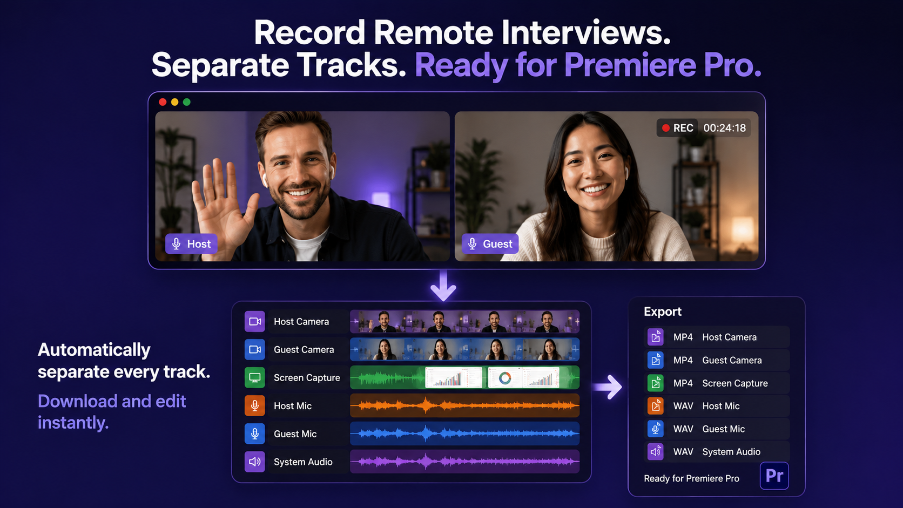Click the 00:24:18 recording timer
Screen dimensions: 903x508
[x=724, y=128]
